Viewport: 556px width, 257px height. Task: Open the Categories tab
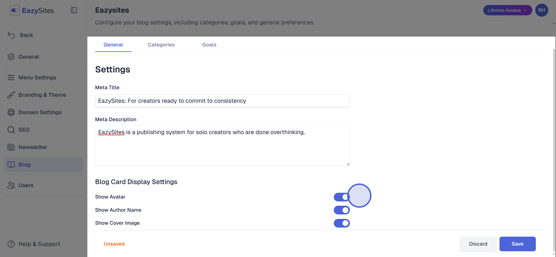click(x=161, y=45)
